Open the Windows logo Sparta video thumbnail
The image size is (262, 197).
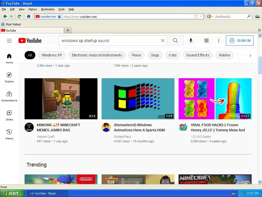pyautogui.click(x=138, y=99)
